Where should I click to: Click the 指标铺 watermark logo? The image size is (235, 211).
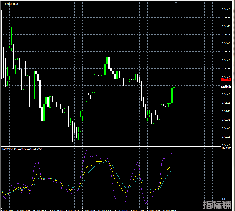(217, 205)
